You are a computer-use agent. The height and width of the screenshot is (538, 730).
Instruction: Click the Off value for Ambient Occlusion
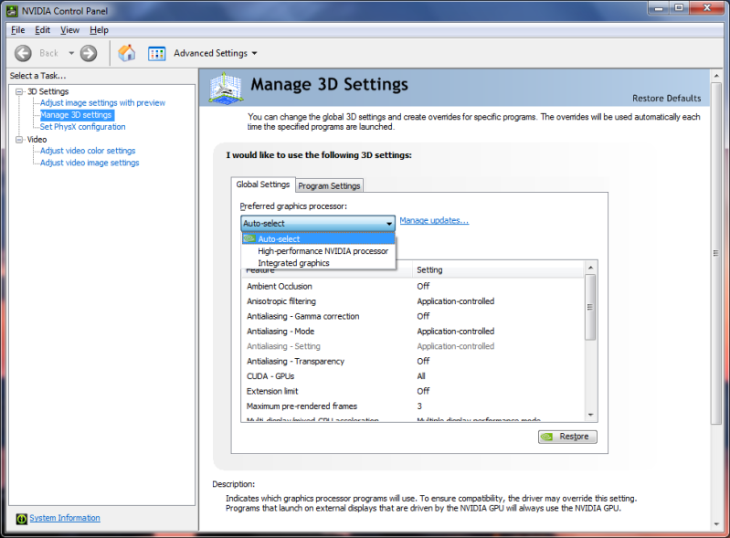click(x=423, y=286)
